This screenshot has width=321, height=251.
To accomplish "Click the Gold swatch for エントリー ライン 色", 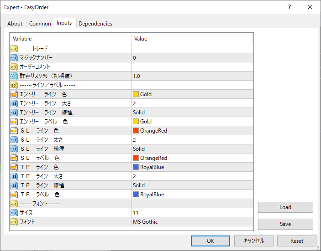I will pyautogui.click(x=136, y=94).
